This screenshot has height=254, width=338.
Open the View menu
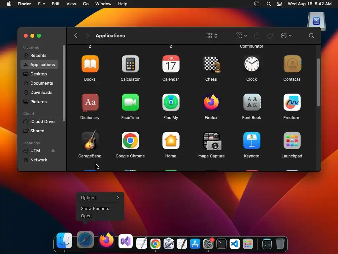[x=71, y=4]
